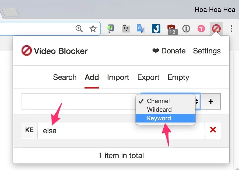
Task: Open the circular info extension icon
Action: (186, 29)
